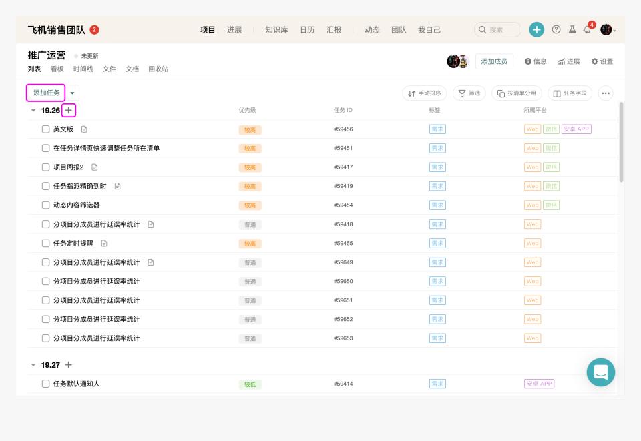This screenshot has width=641, height=441.
Task: Tick the 任务默认通知人 checkbox
Action: [46, 384]
